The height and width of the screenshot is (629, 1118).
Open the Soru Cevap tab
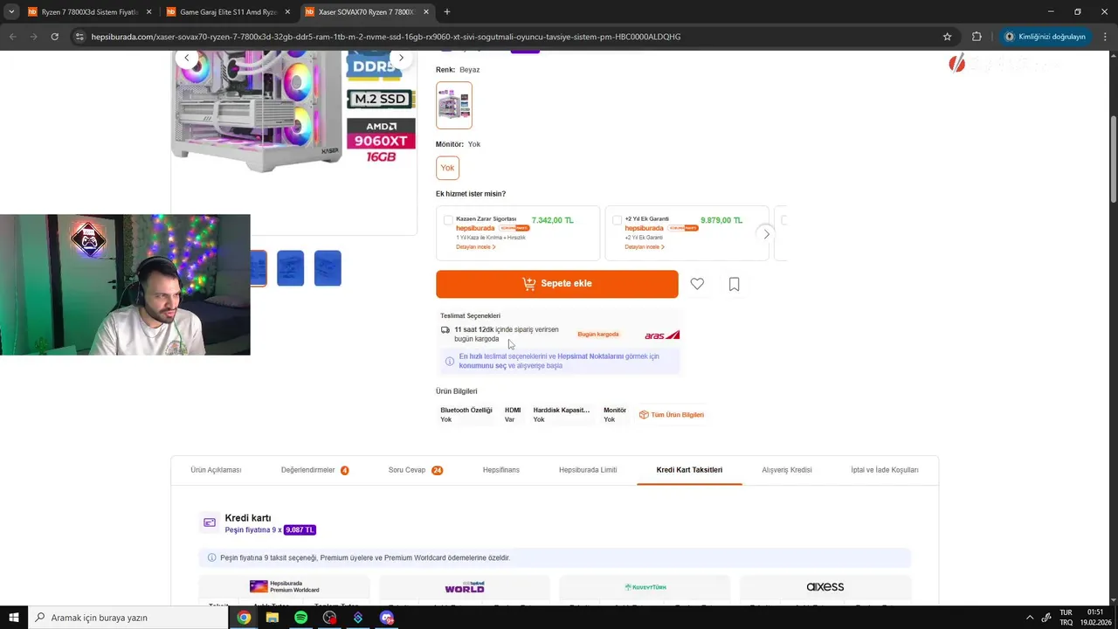(x=416, y=470)
